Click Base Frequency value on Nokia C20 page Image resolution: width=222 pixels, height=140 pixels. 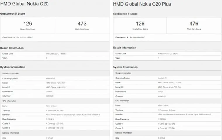(x=50, y=119)
